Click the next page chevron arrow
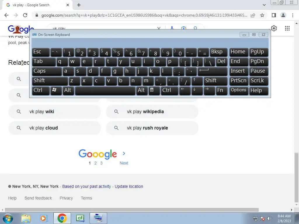The image size is (299, 224). pyautogui.click(x=124, y=153)
